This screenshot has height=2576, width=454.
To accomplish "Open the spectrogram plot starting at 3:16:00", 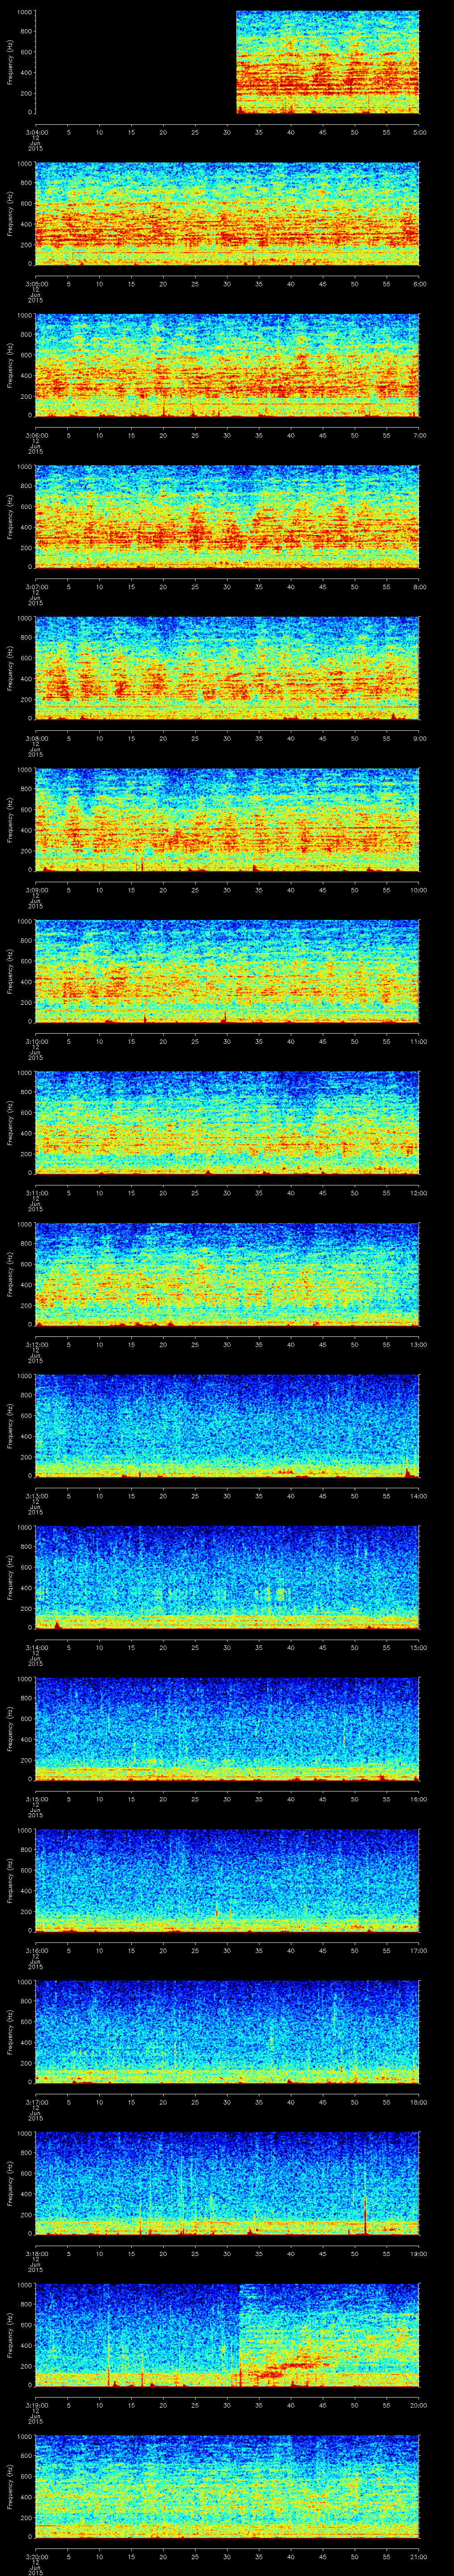I will pyautogui.click(x=227, y=1880).
